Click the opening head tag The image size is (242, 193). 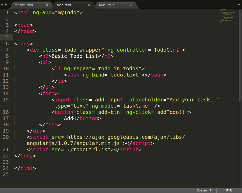coord(24,25)
